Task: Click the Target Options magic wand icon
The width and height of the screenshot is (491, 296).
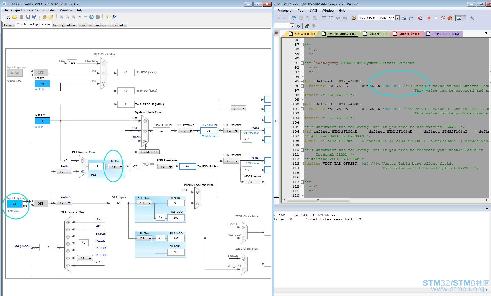Action: 299,26
